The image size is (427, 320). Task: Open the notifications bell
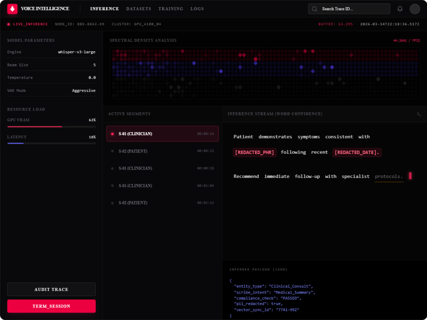coord(400,9)
